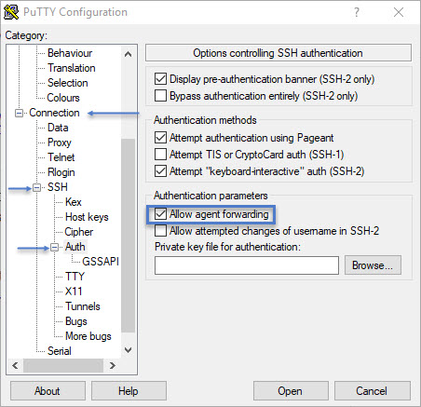The width and height of the screenshot is (421, 407).
Task: Select the SSH category
Action: (x=58, y=187)
